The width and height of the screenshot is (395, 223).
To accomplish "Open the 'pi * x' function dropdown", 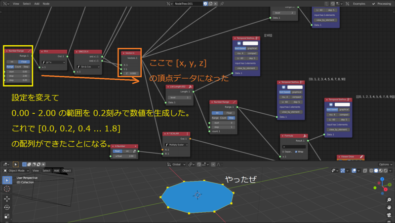I will 53,63.
